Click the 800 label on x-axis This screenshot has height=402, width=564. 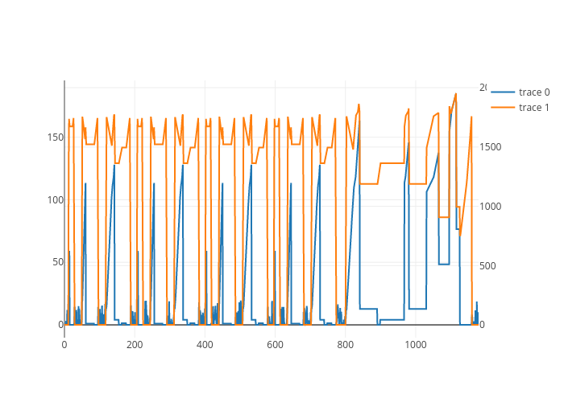click(345, 344)
